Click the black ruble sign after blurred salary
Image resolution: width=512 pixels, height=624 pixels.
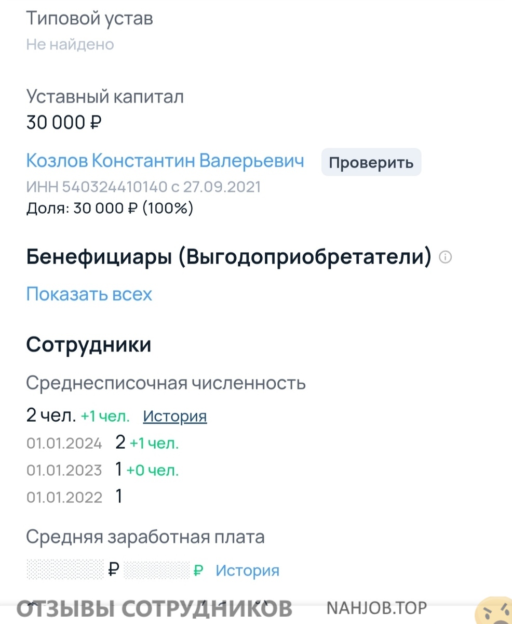tap(114, 570)
